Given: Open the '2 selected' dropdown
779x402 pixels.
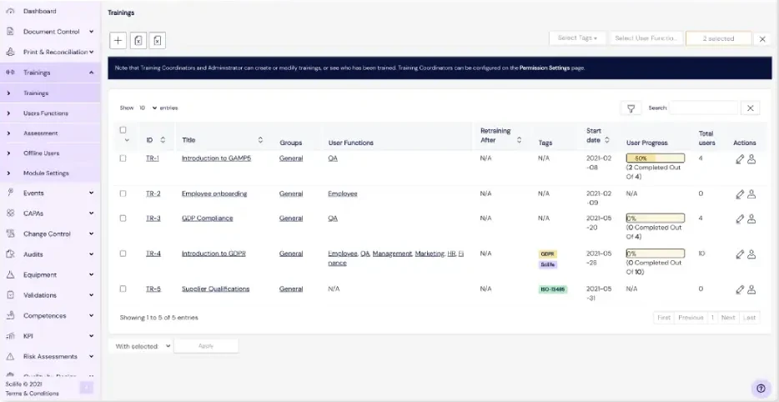Looking at the screenshot, I should 718,38.
